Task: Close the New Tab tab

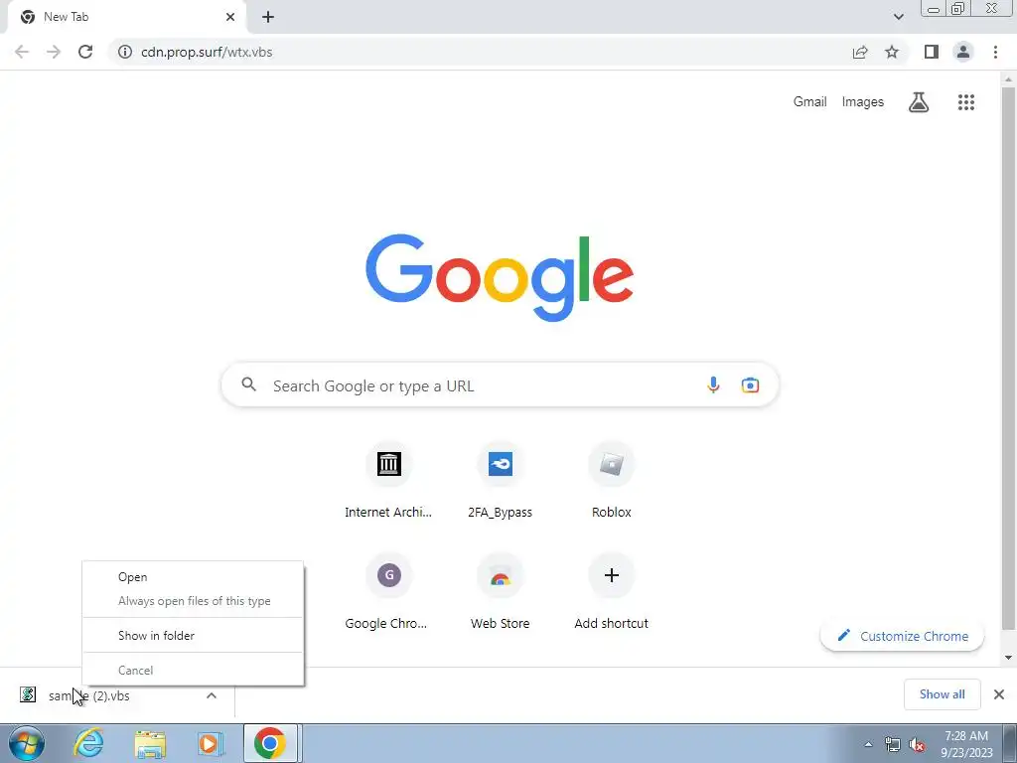Action: coord(230,17)
